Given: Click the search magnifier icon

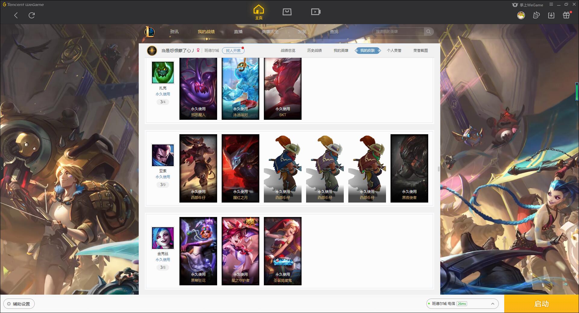Looking at the screenshot, I should tap(429, 32).
